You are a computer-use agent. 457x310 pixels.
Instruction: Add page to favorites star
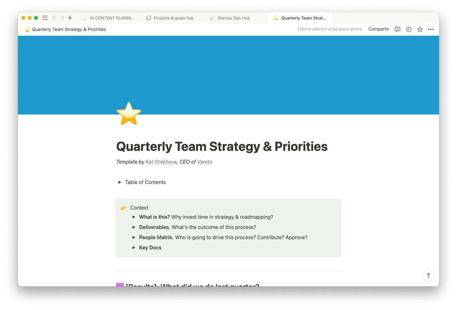point(420,29)
